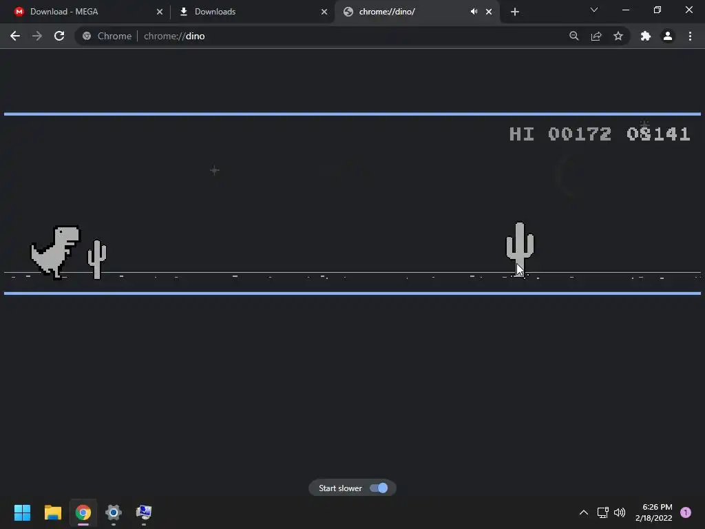This screenshot has height=529, width=705.
Task: Open the Windows Start menu
Action: [x=22, y=512]
